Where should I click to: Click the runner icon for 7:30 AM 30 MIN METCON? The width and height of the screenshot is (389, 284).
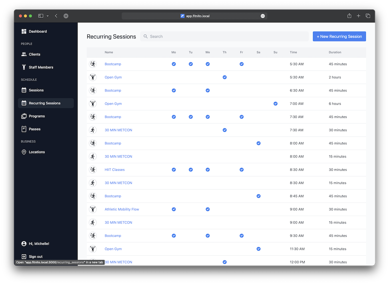[x=93, y=130]
